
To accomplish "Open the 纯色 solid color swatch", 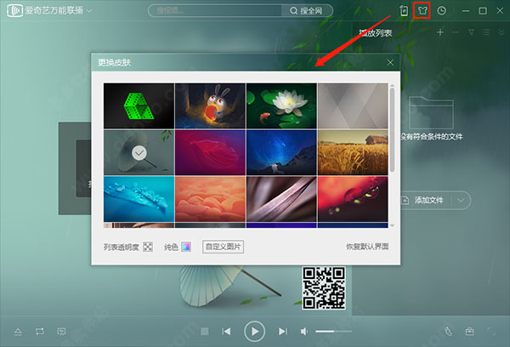I will tap(186, 247).
